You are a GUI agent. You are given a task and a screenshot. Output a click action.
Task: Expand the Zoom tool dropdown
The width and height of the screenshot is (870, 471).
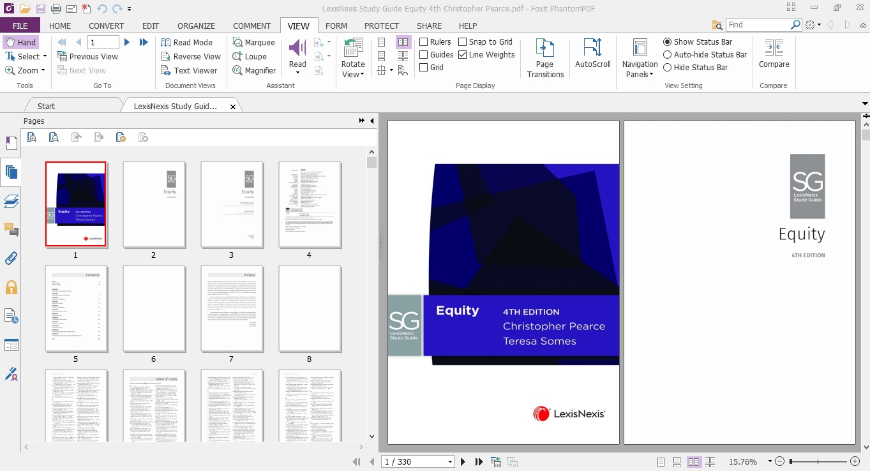pyautogui.click(x=43, y=70)
